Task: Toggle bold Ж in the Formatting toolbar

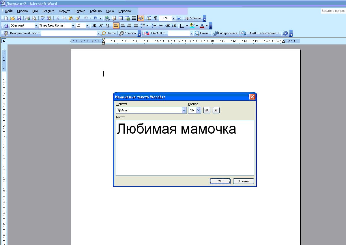Action: [94, 26]
